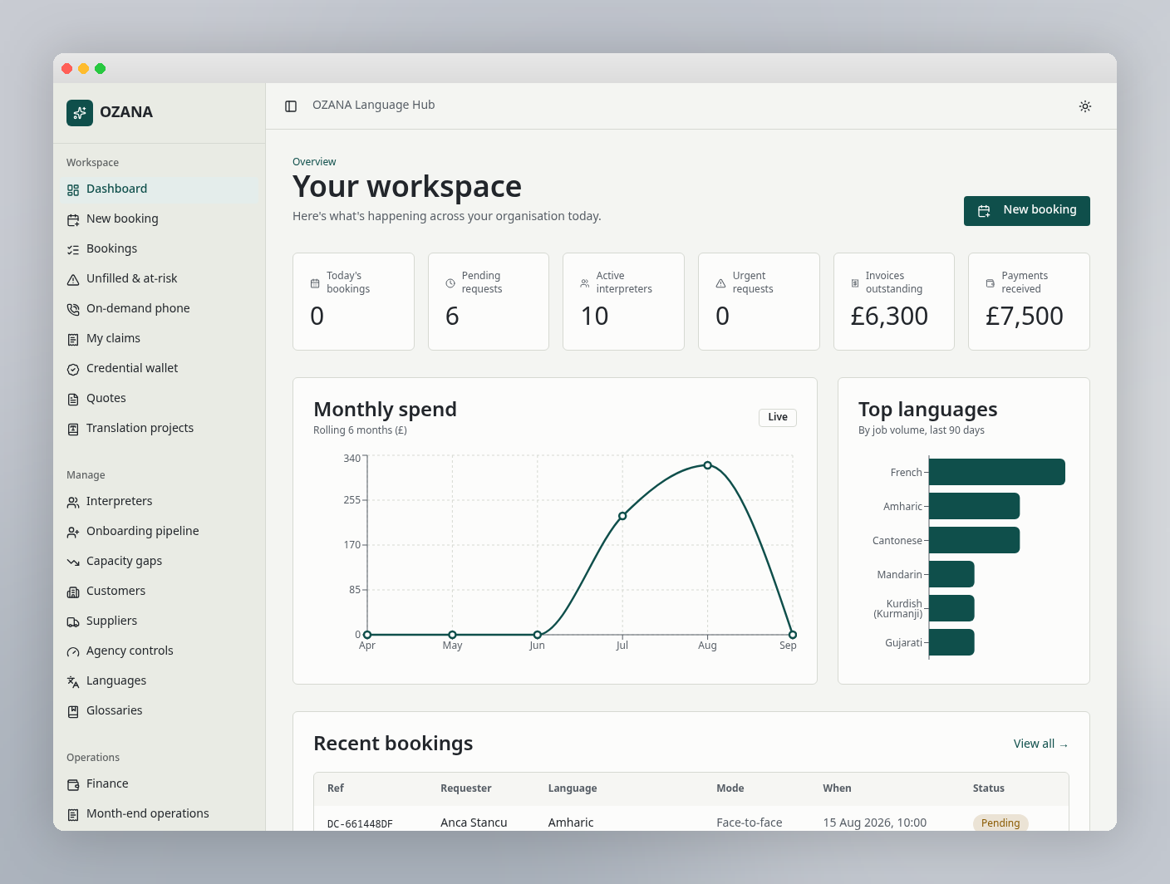Click the Language column header
This screenshot has width=1170, height=884.
pyautogui.click(x=573, y=788)
